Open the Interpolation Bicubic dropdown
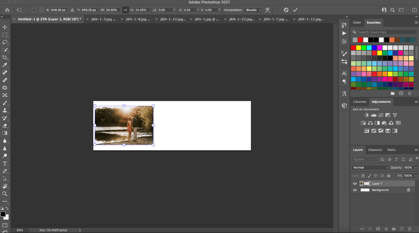419x233 pixels. point(253,10)
